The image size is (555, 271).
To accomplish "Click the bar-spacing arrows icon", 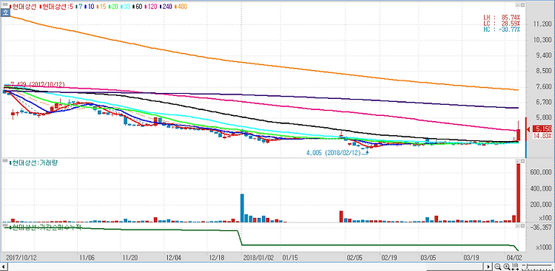I will pos(515,267).
